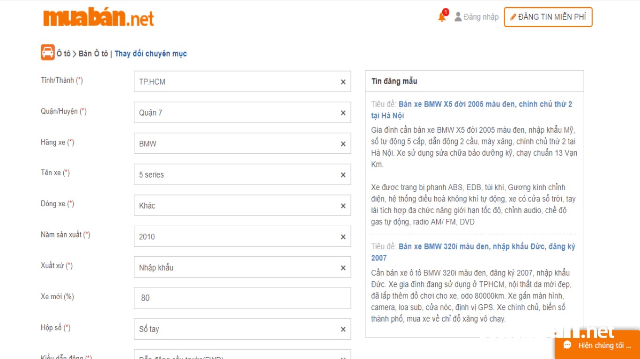Clear the Số tay gearbox selection
Image resolution: width=640 pixels, height=359 pixels.
343,329
